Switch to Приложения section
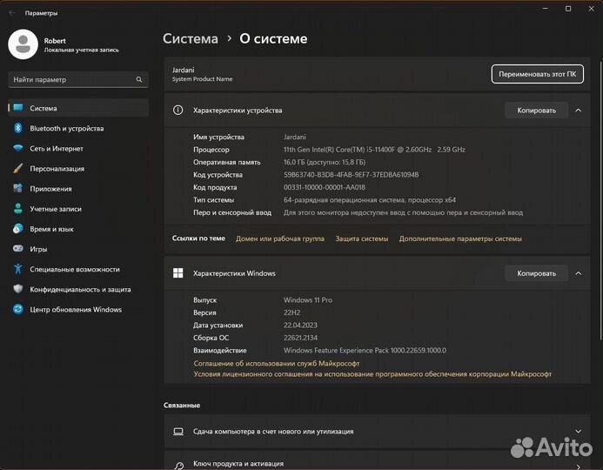 78,189
